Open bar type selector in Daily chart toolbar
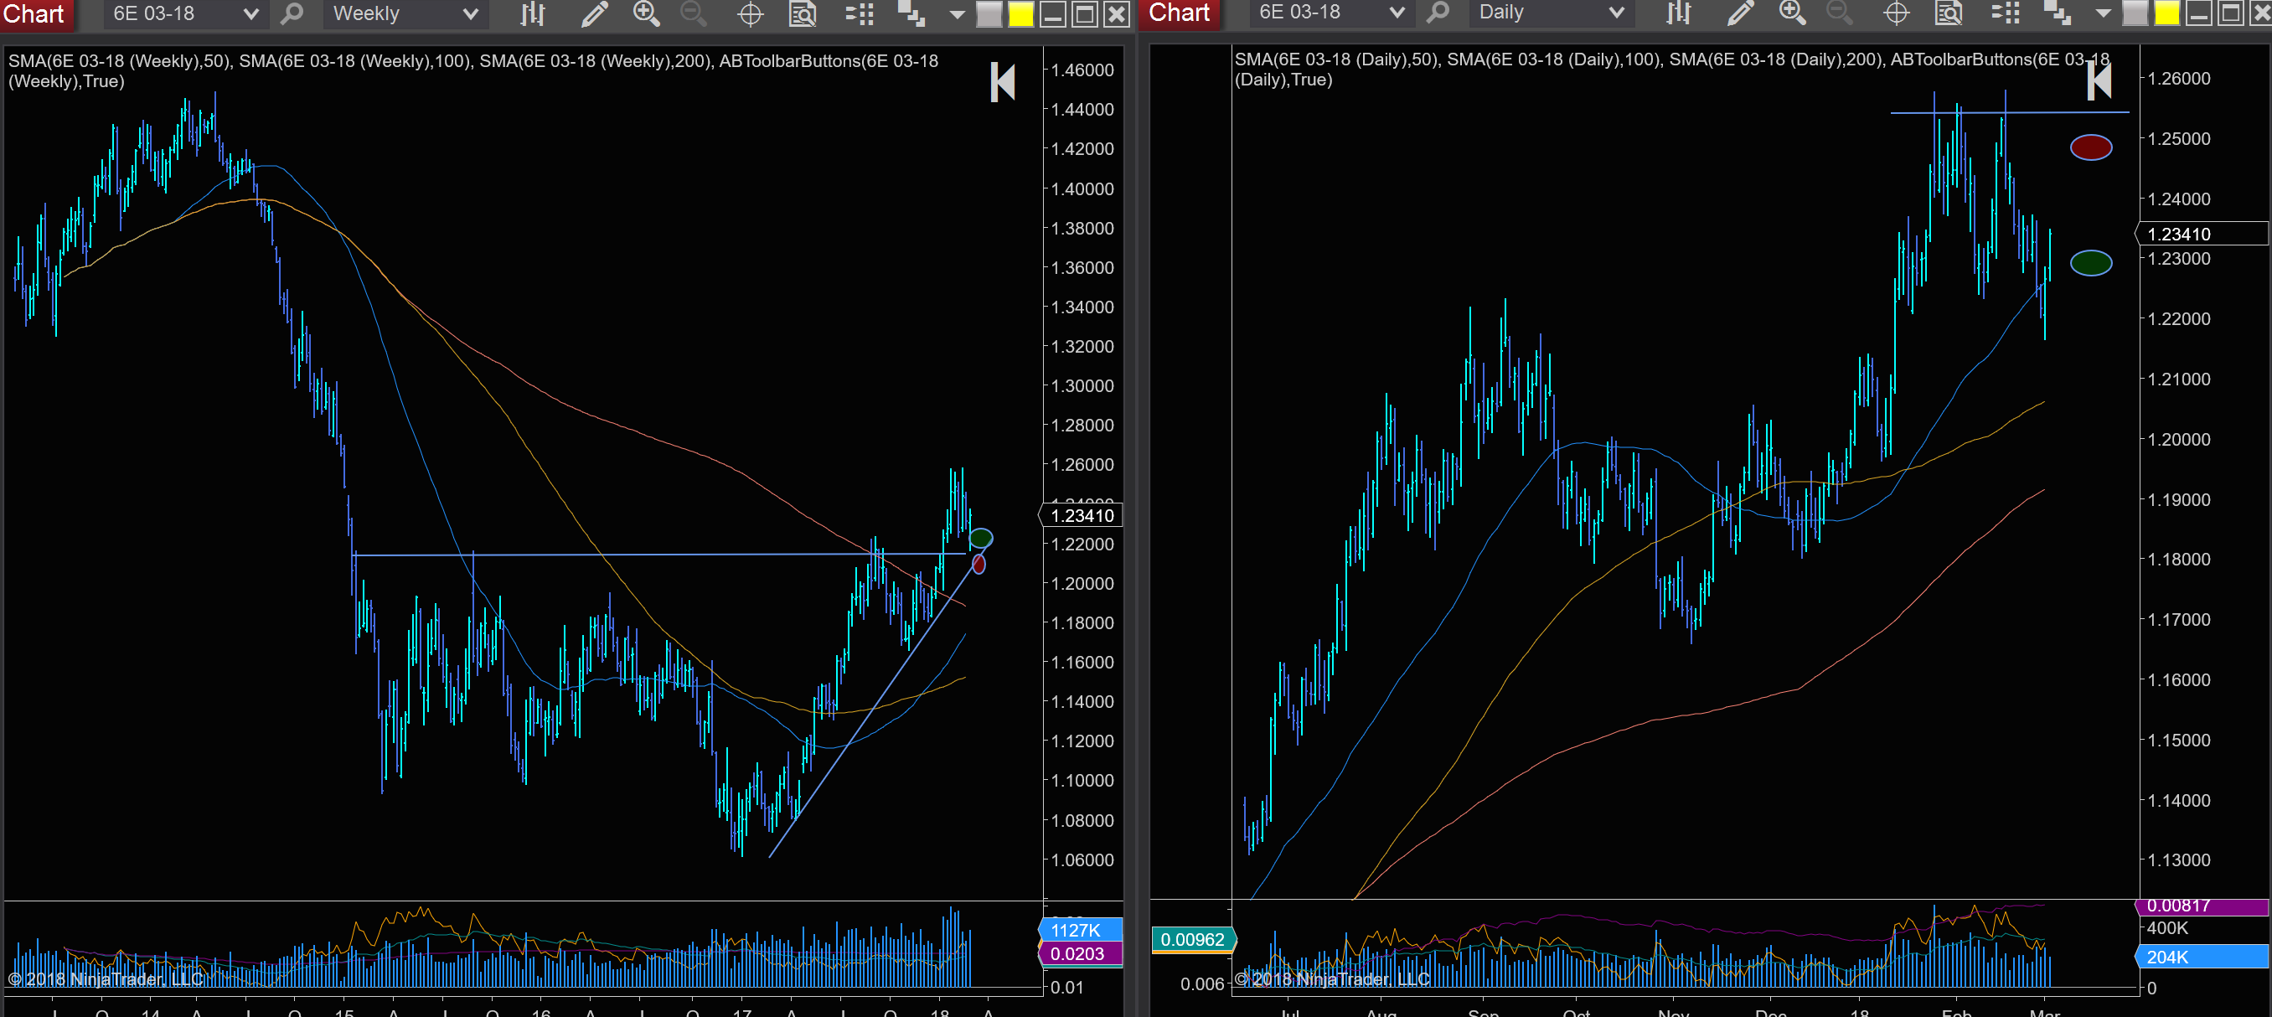 click(1678, 13)
